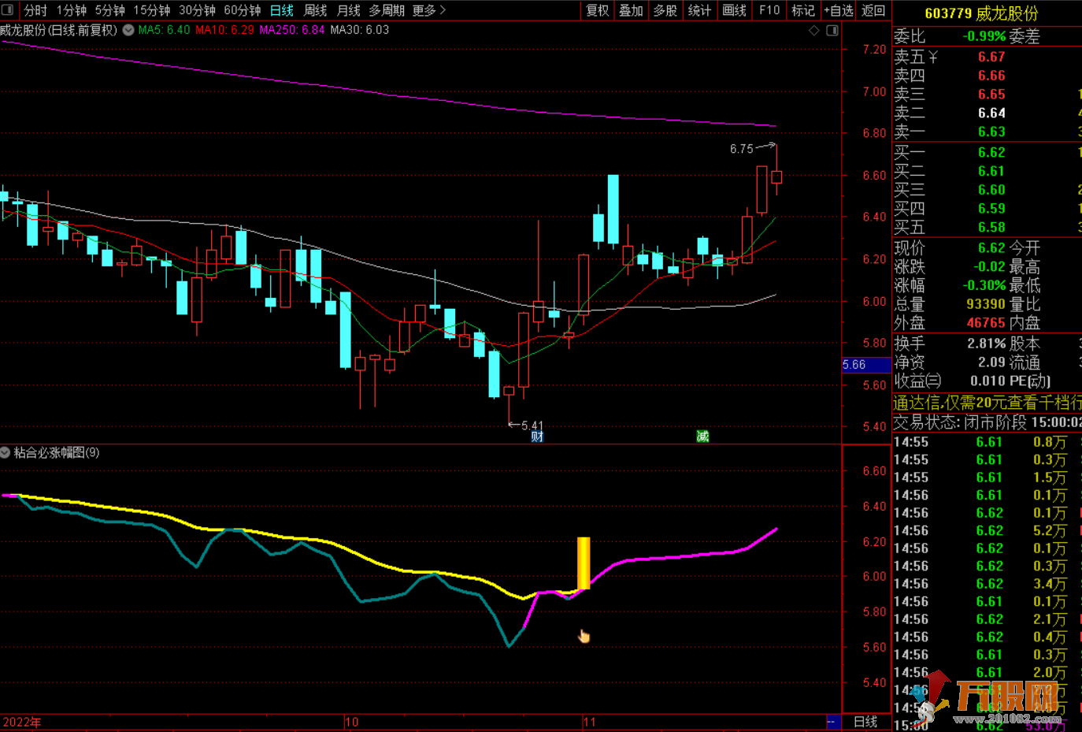The height and width of the screenshot is (732, 1082).
Task: Click the 卖三 price 6.65
Action: (x=991, y=95)
